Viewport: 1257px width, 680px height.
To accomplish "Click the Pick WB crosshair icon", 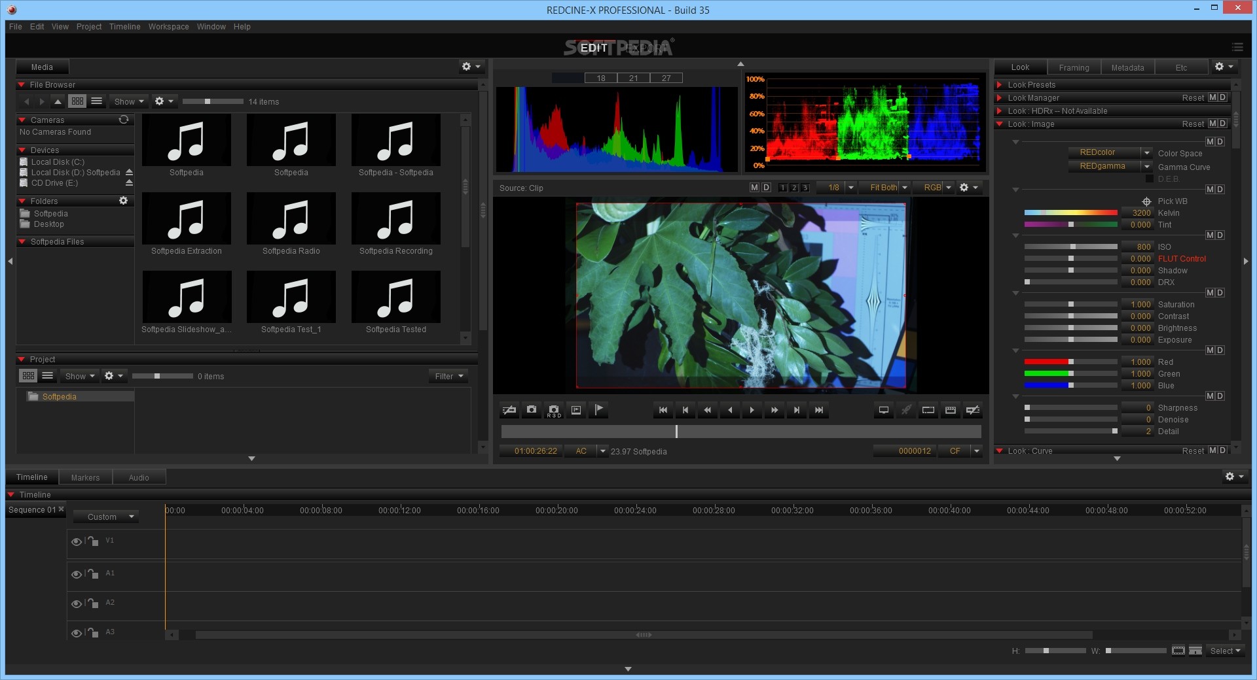I will 1146,201.
